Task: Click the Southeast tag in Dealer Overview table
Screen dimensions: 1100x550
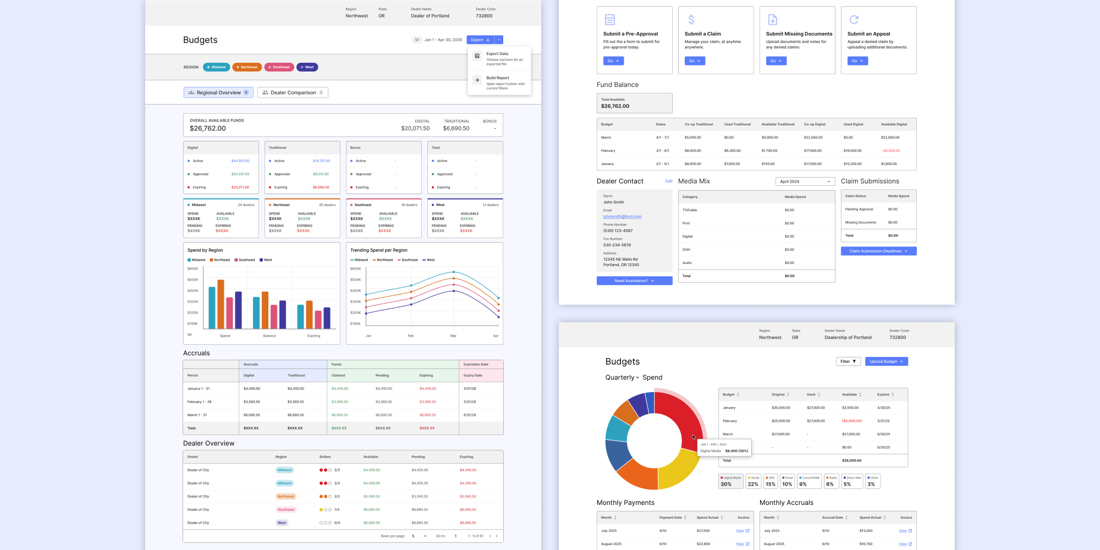Action: pyautogui.click(x=286, y=510)
